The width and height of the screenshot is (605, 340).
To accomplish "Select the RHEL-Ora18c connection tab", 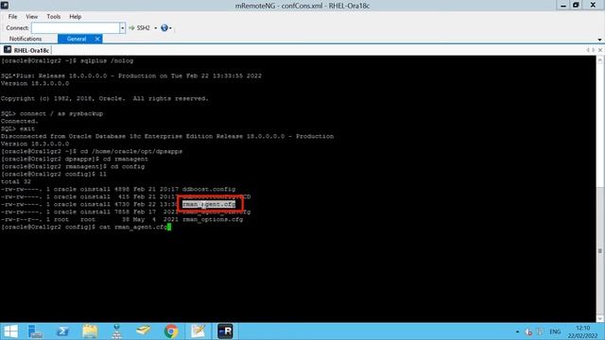I will [x=27, y=50].
